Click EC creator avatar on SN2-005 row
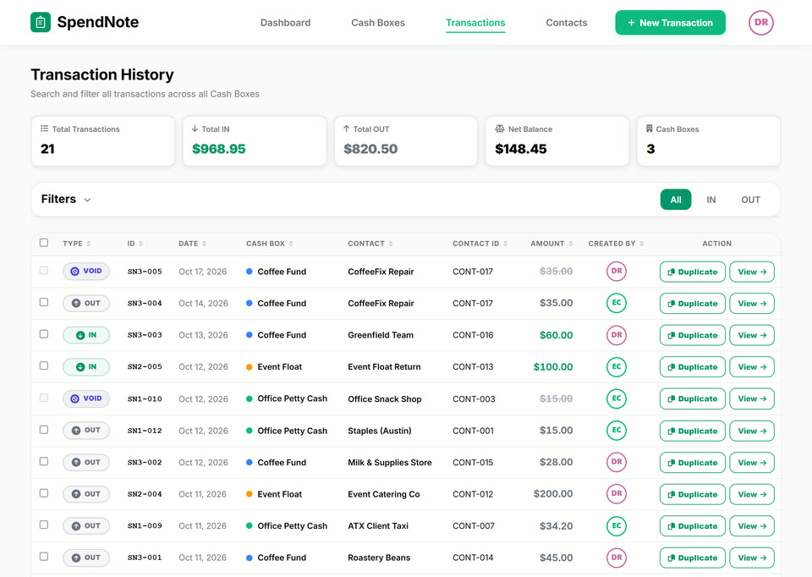This screenshot has height=577, width=812. (x=617, y=366)
